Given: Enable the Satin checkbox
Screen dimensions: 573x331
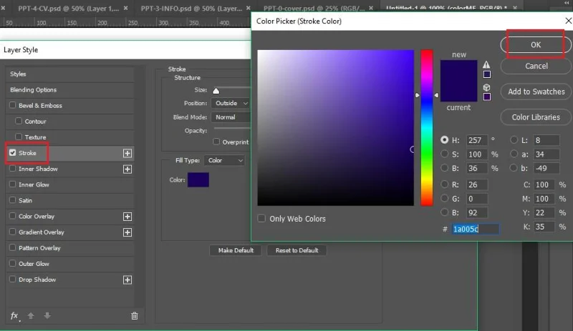Looking at the screenshot, I should (x=13, y=200).
